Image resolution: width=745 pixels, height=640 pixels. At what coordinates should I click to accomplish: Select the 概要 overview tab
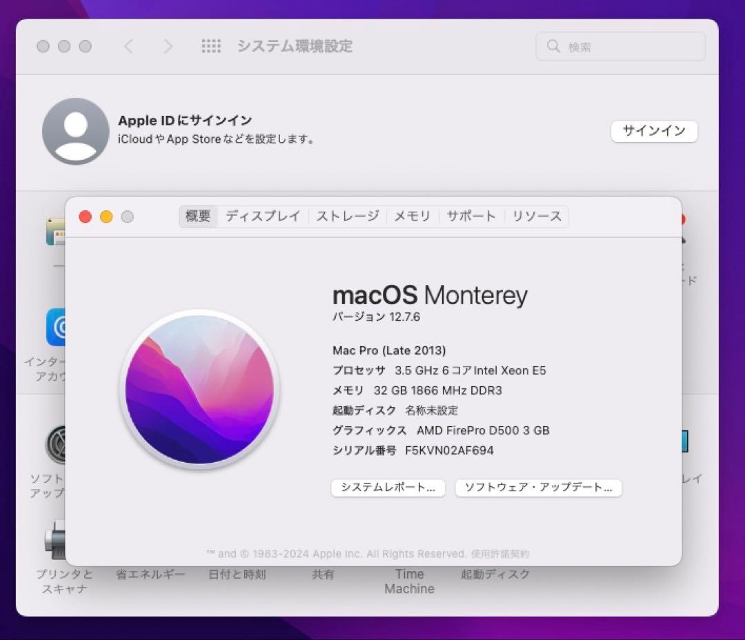coord(198,216)
